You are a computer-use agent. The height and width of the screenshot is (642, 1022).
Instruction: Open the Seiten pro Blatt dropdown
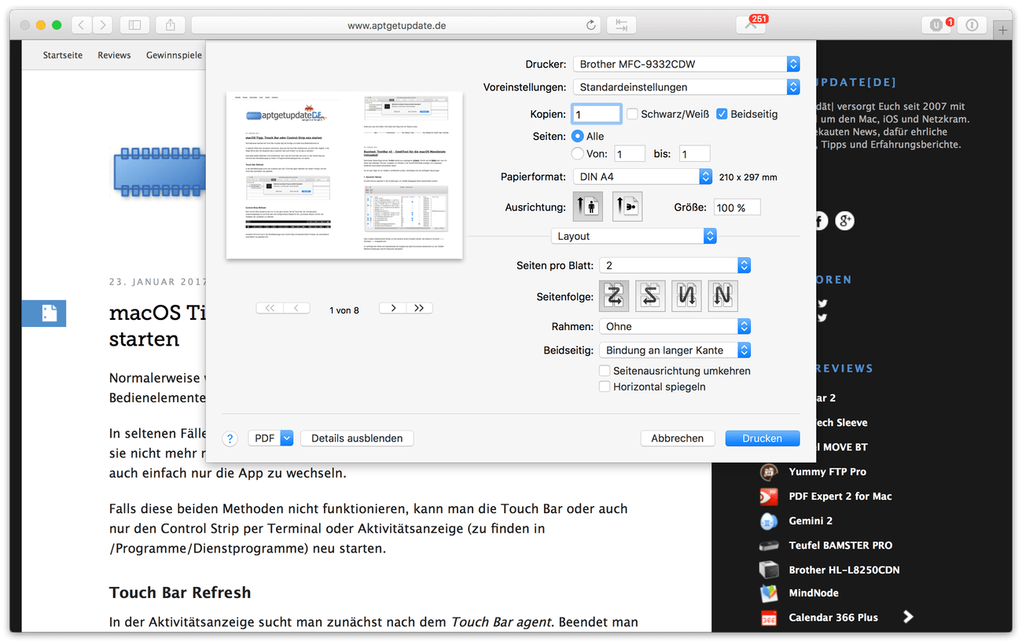(x=675, y=266)
